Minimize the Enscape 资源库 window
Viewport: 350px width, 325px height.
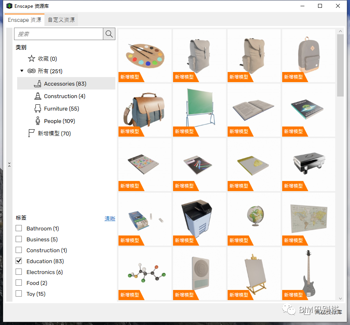pos(302,6)
